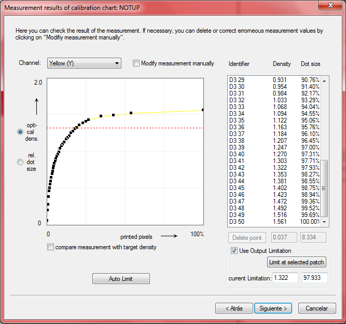
Task: Click the Siguiente button
Action: tap(273, 308)
